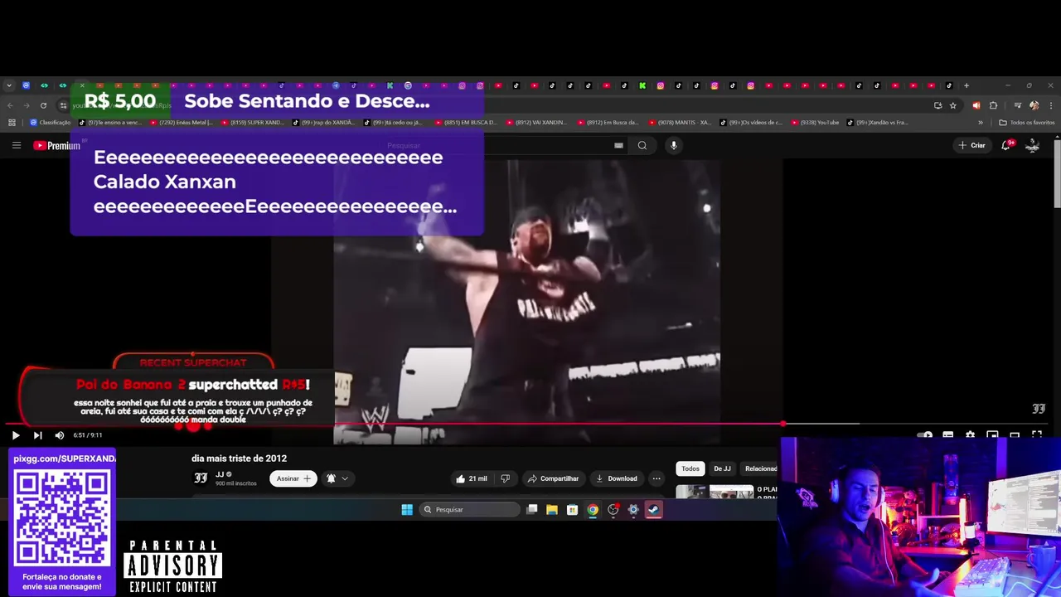Screen dimensions: 1061x597
Task: Open Steam from taskbar
Action: coord(654,510)
